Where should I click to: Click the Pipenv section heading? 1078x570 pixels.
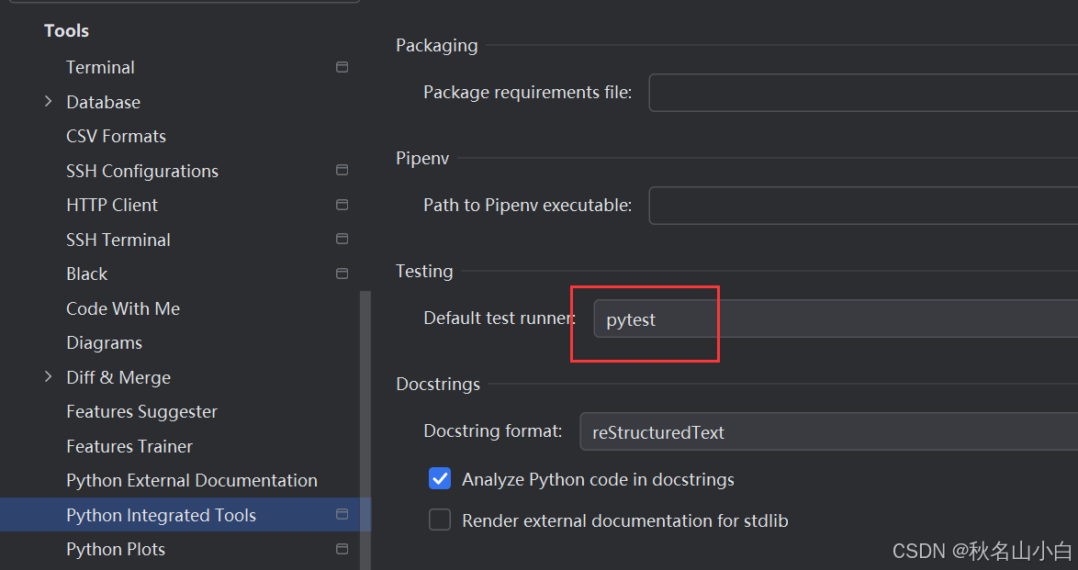422,158
